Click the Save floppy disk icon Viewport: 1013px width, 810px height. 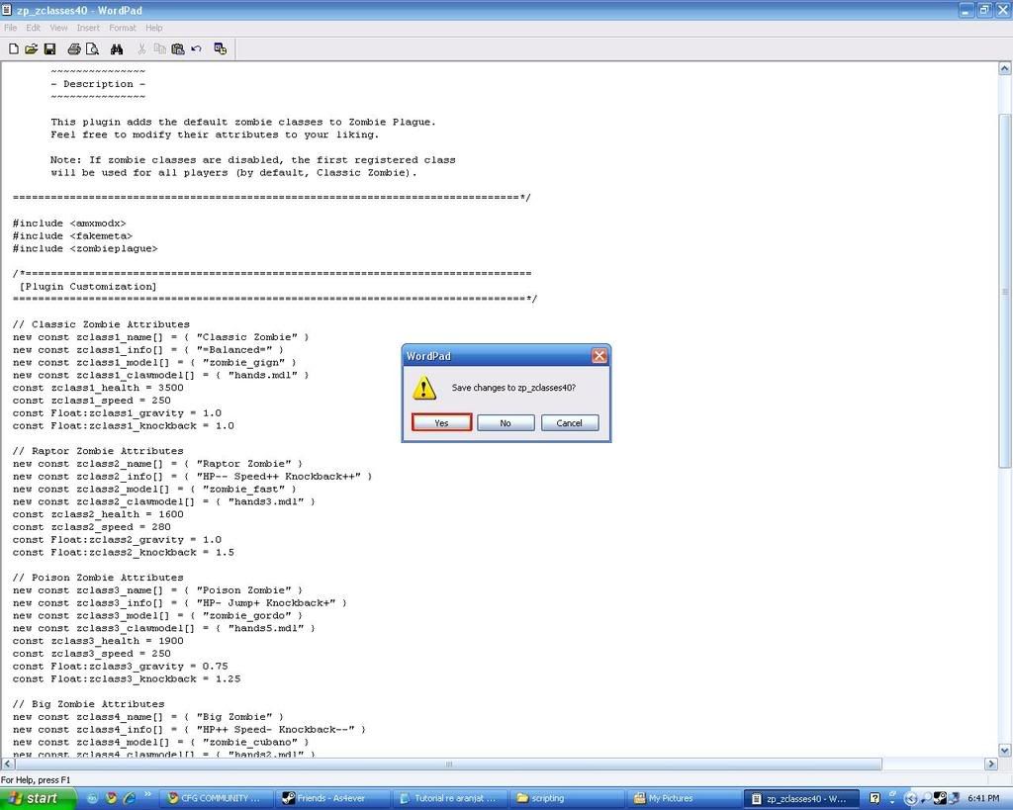tap(49, 49)
